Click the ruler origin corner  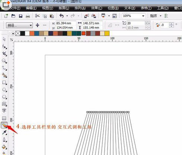click(12, 40)
